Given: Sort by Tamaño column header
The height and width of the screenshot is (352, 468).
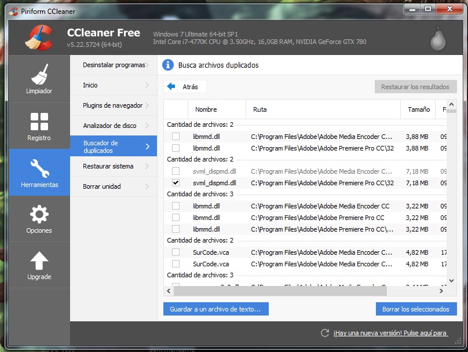Looking at the screenshot, I should 418,109.
